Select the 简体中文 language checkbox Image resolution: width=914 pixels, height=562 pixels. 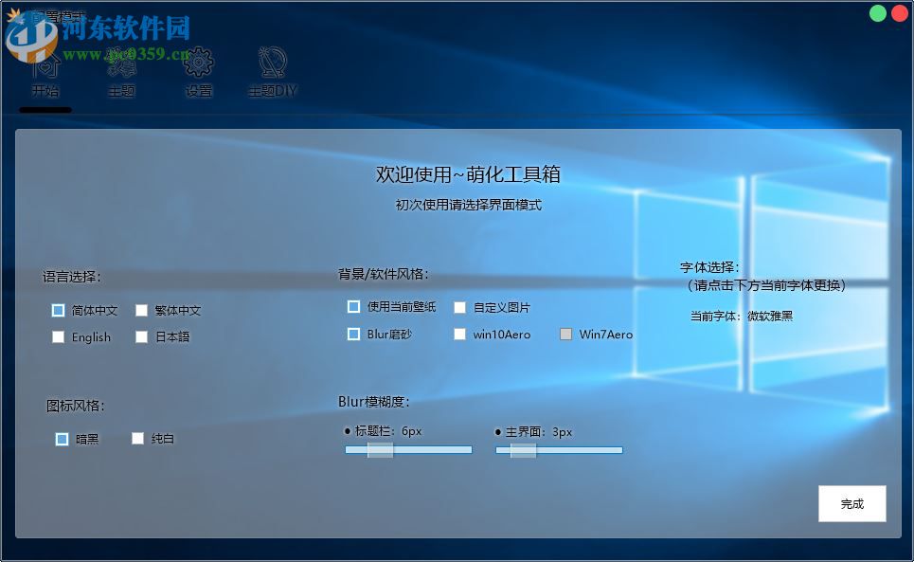coord(58,310)
